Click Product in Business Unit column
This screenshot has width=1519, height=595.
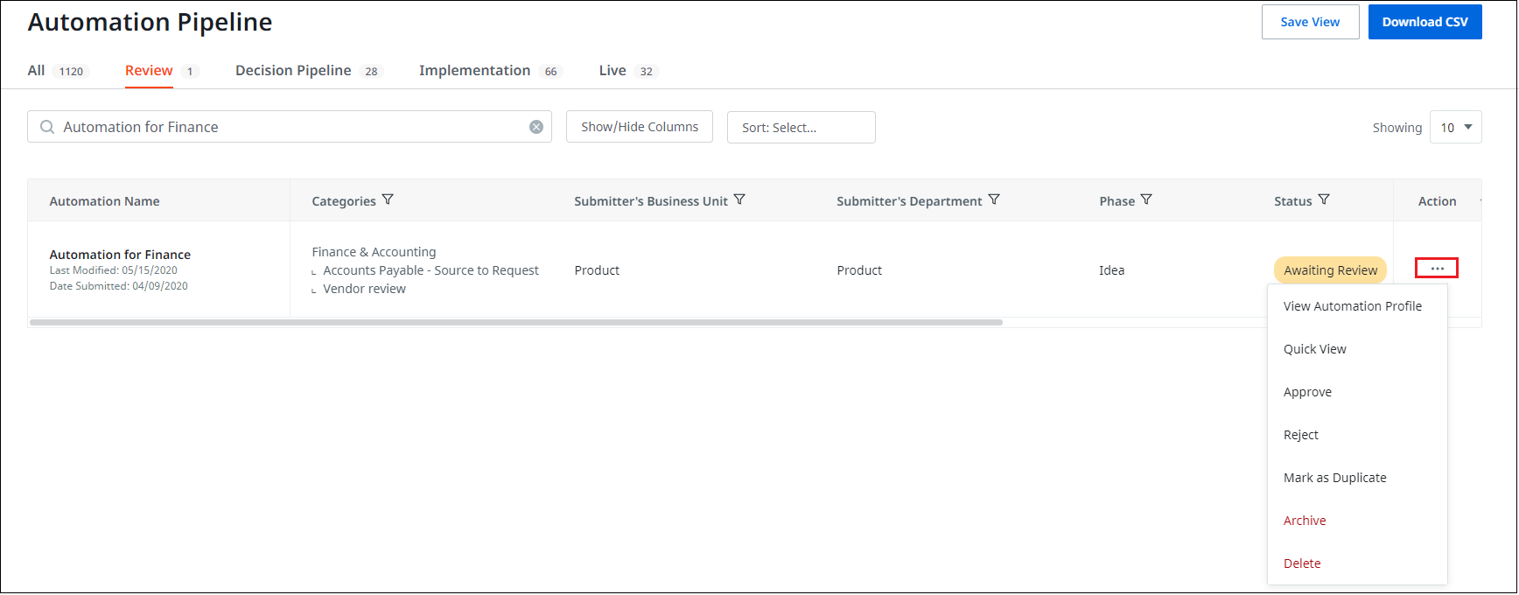point(597,270)
